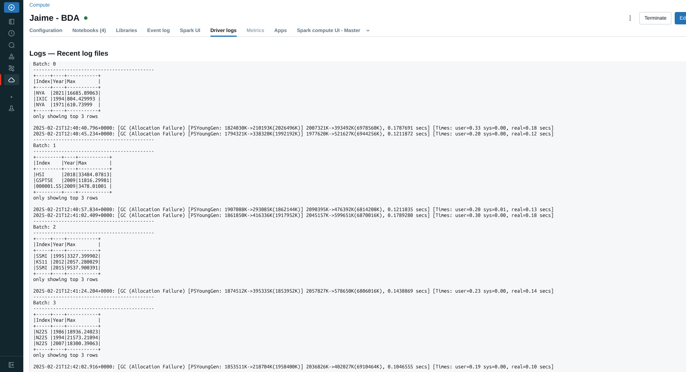686x372 pixels.
Task: Click the green cluster status indicator
Action: point(86,18)
